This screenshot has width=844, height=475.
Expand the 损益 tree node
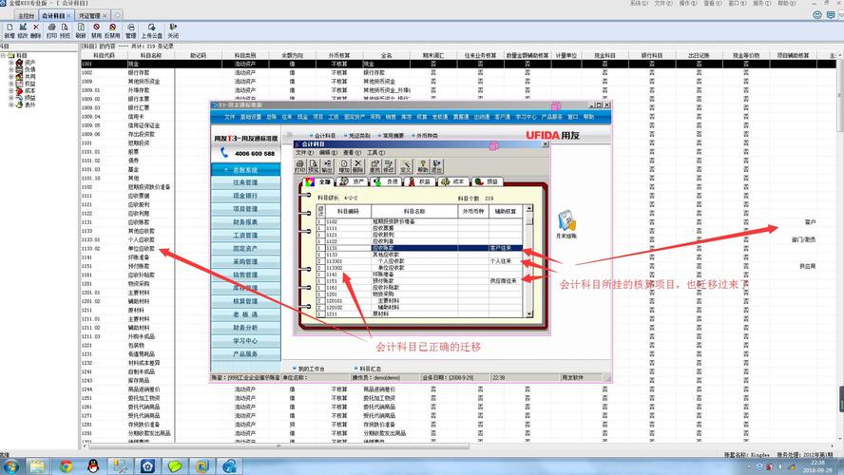pyautogui.click(x=10, y=98)
